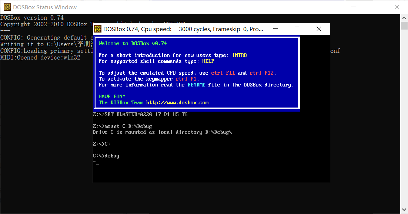This screenshot has height=214, width=408.
Task: Click the red ctrl-F11 shortcut text
Action: coord(223,73)
